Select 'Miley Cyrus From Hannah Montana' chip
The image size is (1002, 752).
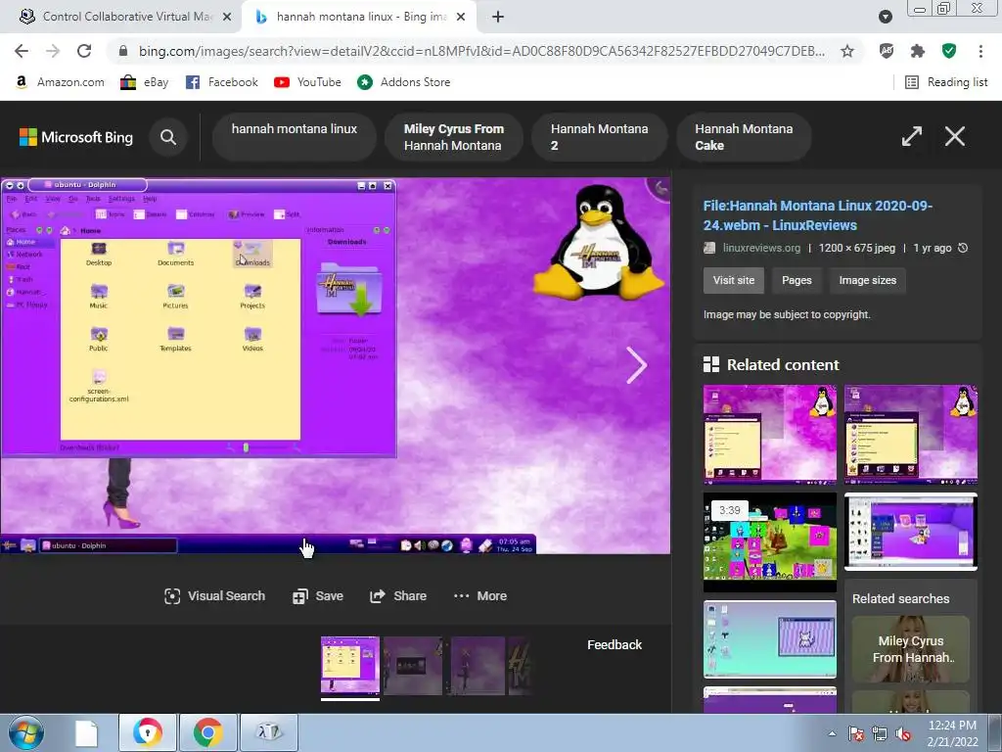(x=454, y=137)
